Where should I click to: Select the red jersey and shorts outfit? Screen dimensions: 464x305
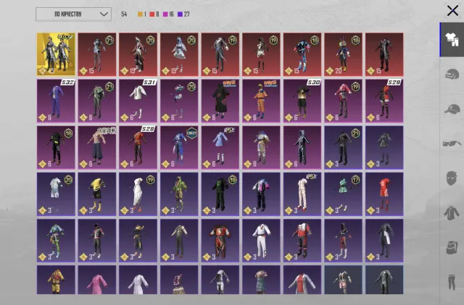(x=384, y=194)
